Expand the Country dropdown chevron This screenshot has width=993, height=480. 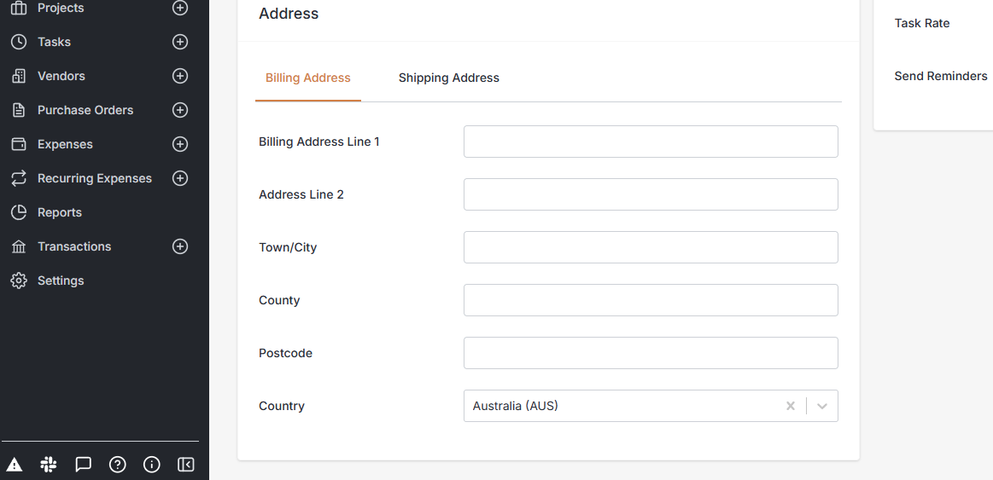tap(822, 406)
